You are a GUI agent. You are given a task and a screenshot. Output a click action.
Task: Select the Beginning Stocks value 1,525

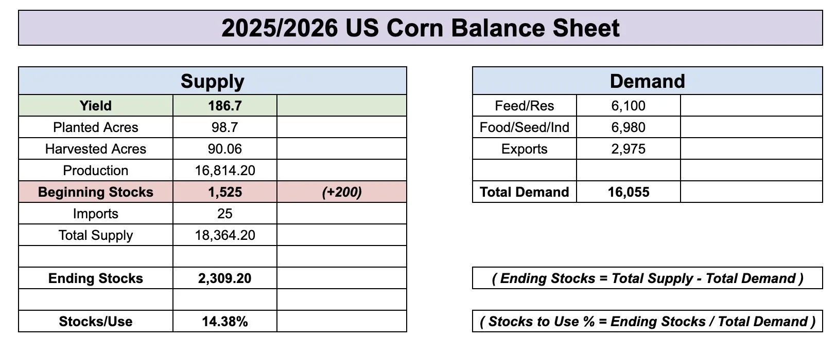pyautogui.click(x=225, y=192)
